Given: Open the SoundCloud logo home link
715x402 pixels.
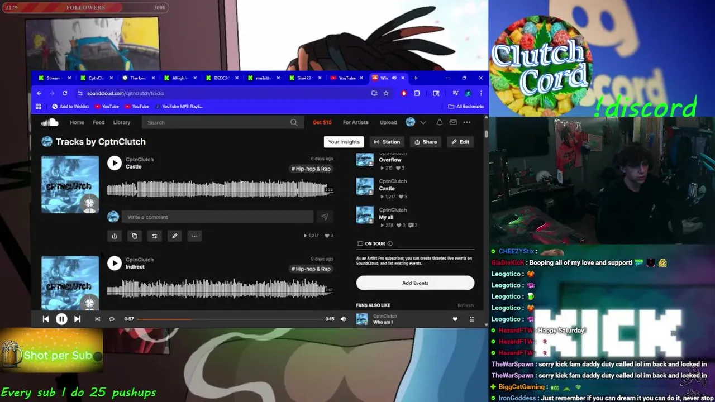Looking at the screenshot, I should (50, 122).
